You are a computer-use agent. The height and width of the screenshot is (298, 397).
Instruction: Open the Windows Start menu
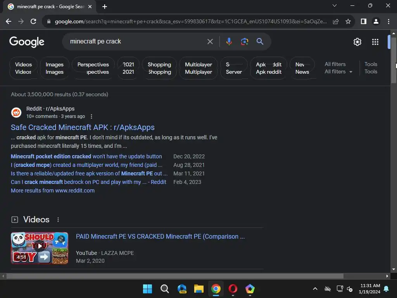coord(147,289)
